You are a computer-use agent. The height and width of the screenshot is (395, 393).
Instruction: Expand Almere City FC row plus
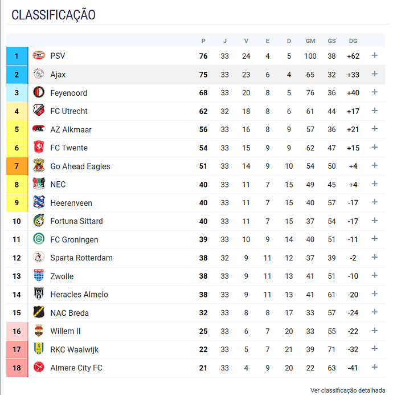click(x=375, y=367)
